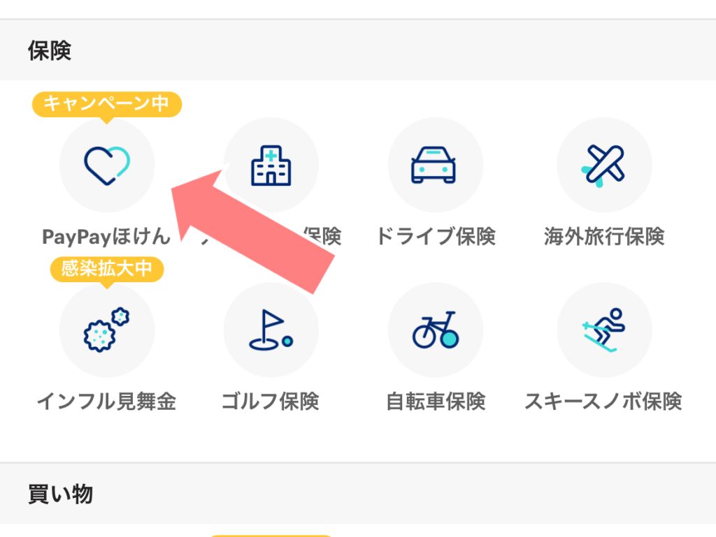Tap the PayPayほけん heart icon
The width and height of the screenshot is (716, 537).
107,165
